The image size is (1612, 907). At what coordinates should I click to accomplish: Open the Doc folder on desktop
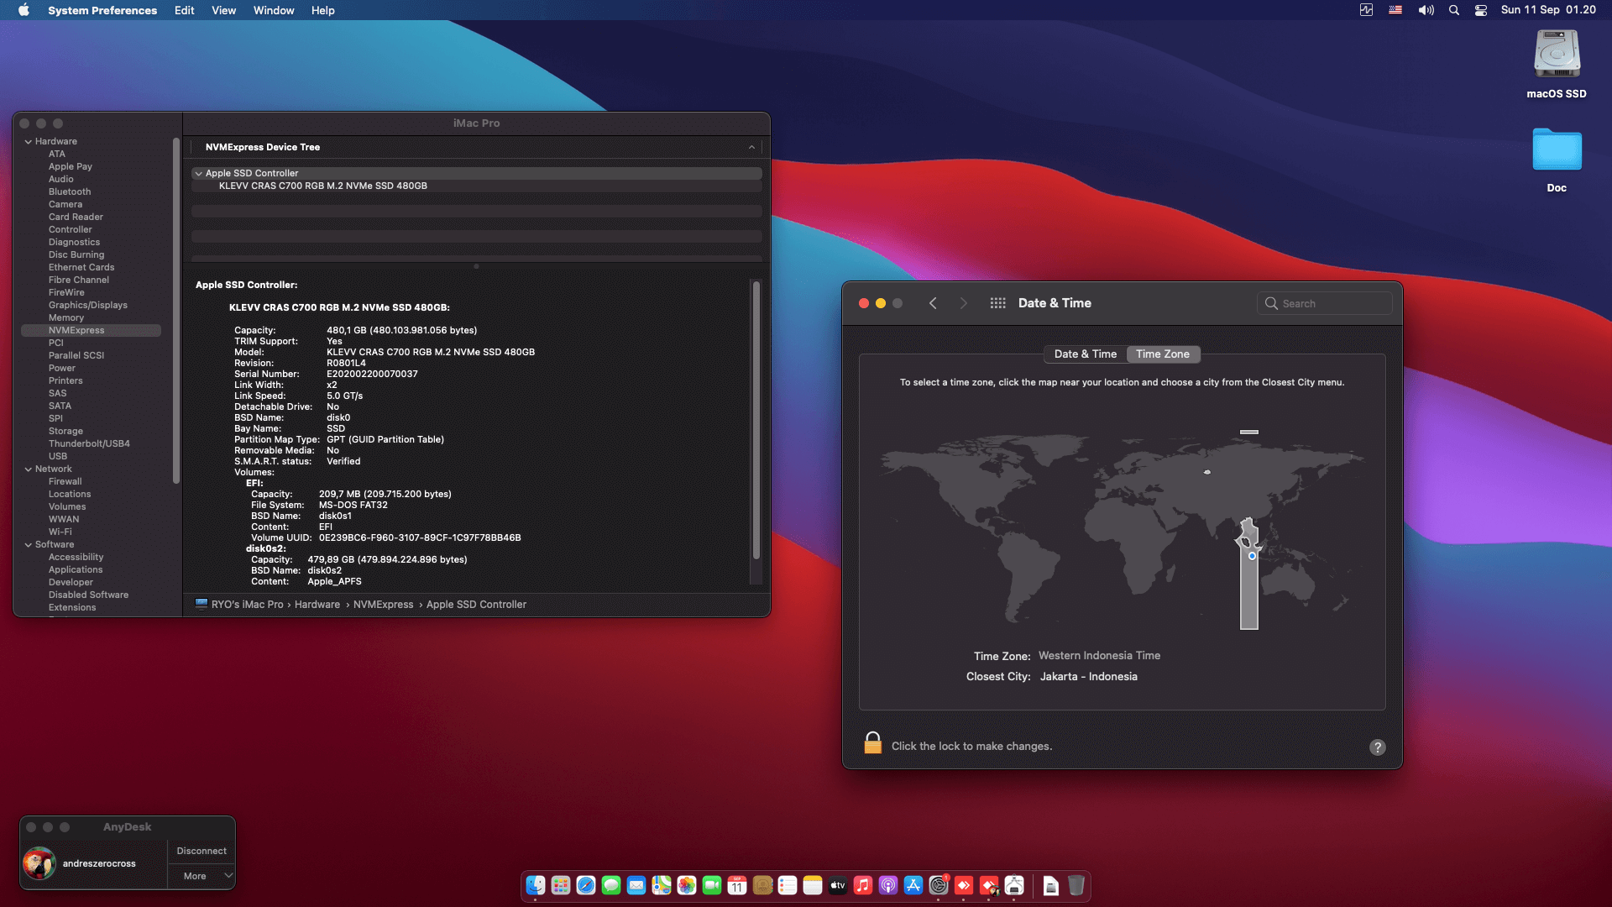point(1557,151)
